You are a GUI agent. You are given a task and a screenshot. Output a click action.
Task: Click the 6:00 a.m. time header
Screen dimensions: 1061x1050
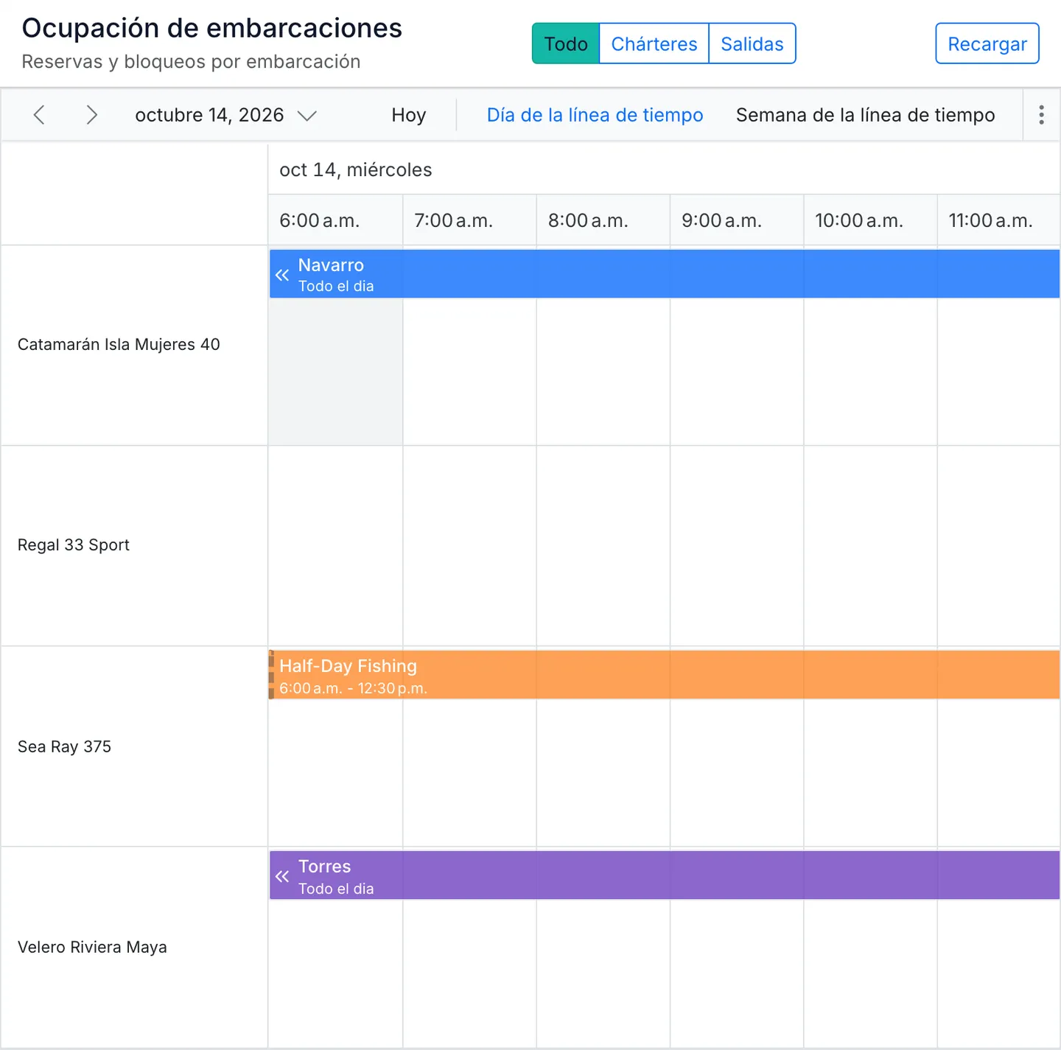(x=335, y=220)
